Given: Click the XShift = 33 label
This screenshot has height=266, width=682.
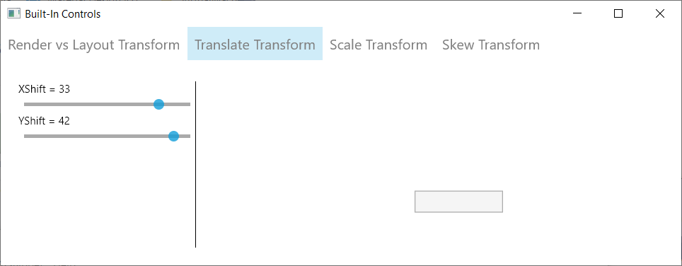Looking at the screenshot, I should (44, 89).
